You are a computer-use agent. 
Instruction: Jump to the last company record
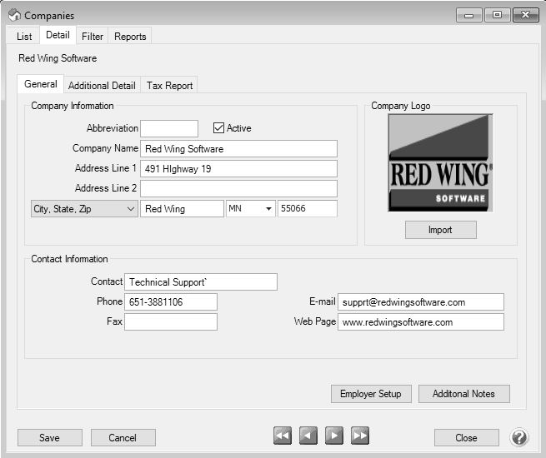pyautogui.click(x=360, y=436)
